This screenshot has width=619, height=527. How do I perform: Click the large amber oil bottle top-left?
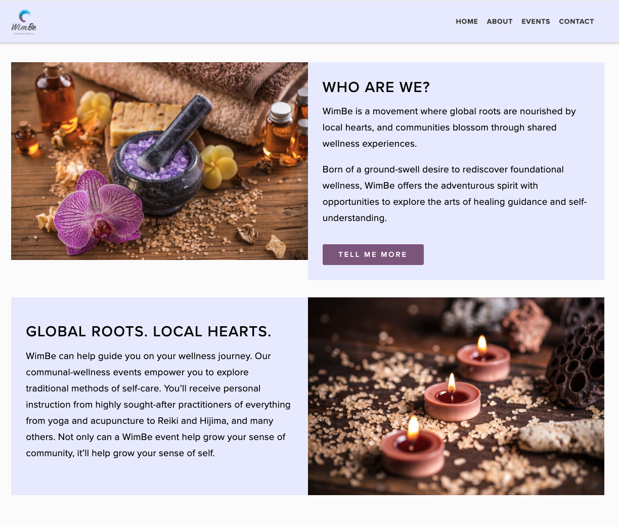point(55,99)
